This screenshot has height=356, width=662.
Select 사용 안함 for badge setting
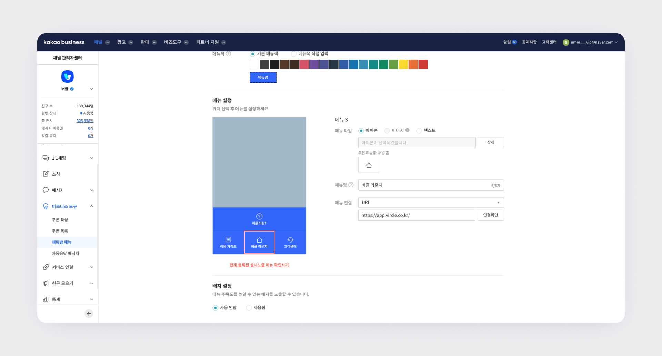click(215, 308)
